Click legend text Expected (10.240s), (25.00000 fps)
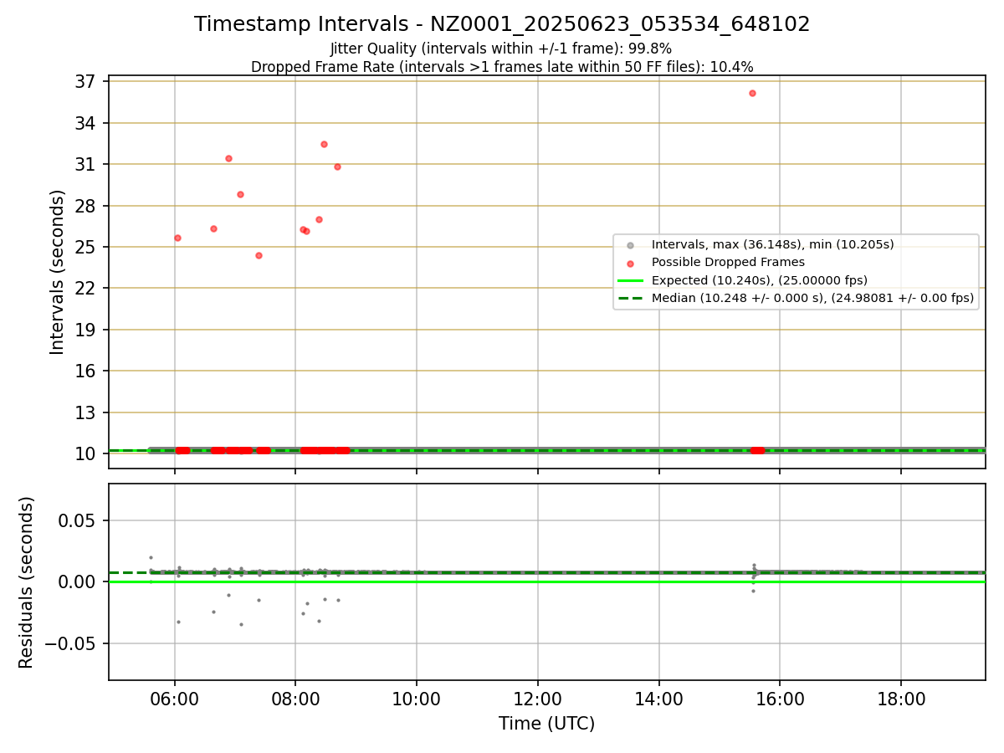This screenshot has width=1004, height=753. (x=760, y=280)
